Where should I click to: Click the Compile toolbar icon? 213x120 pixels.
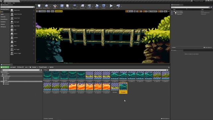click(104, 6)
